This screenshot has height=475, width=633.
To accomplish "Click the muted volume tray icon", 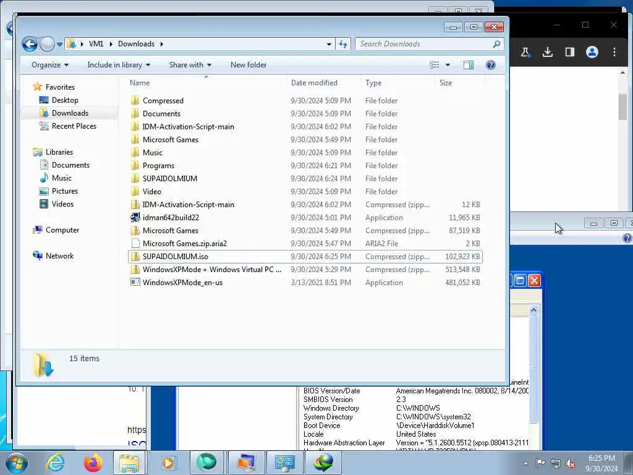I will point(571,464).
